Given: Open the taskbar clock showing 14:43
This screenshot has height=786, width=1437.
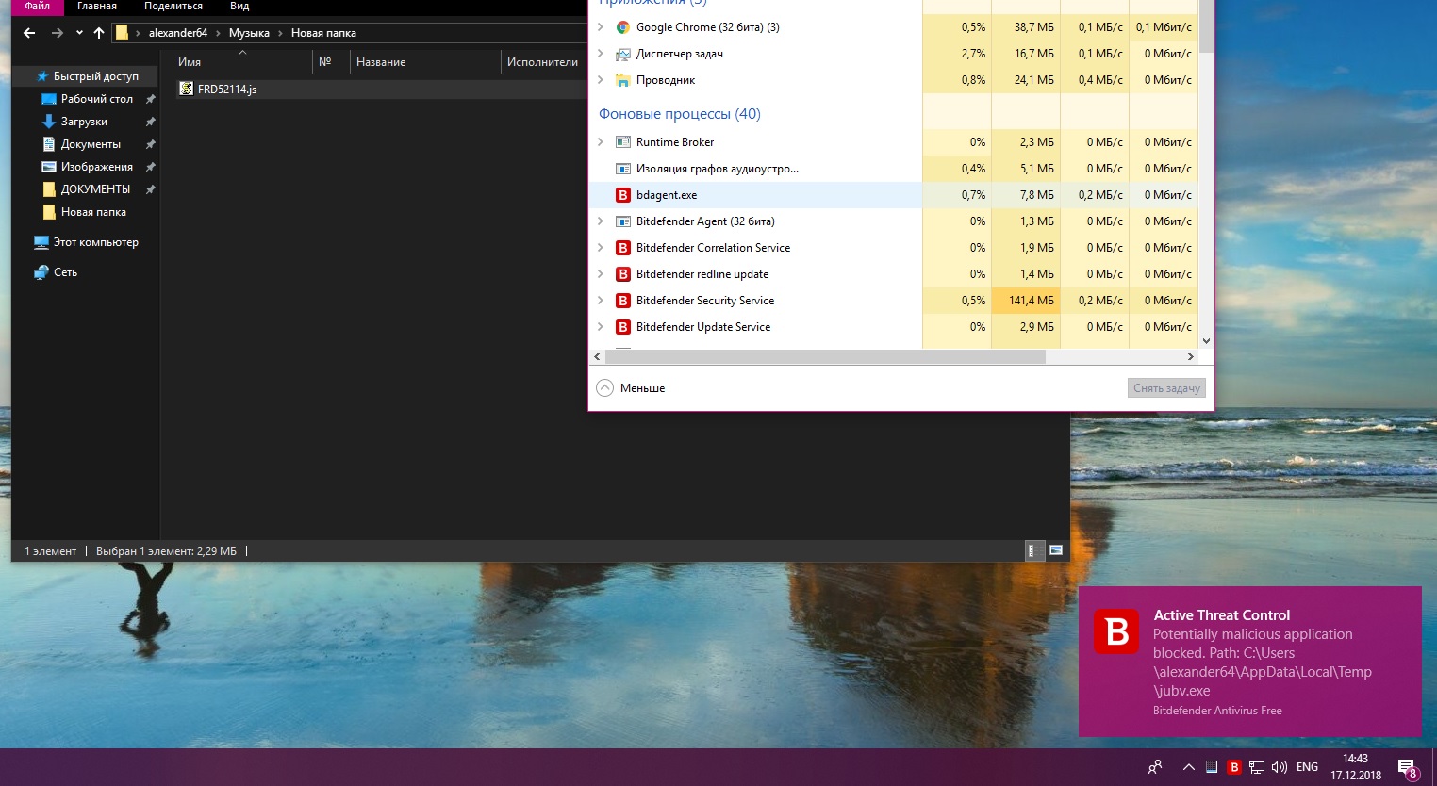Looking at the screenshot, I should coord(1356,767).
